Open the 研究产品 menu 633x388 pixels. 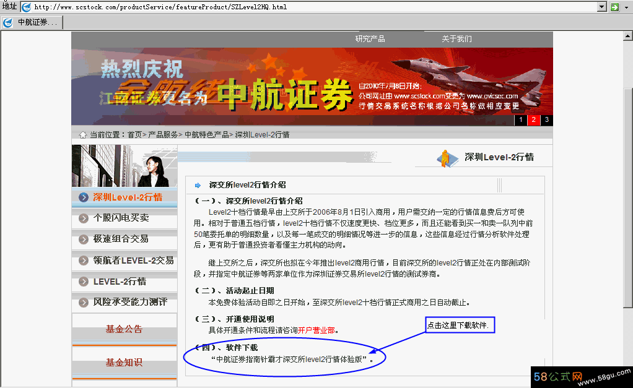pos(370,39)
